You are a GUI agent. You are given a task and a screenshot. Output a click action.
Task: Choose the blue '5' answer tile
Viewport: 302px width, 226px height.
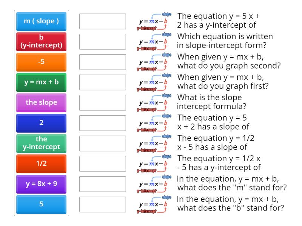pyautogui.click(x=41, y=205)
